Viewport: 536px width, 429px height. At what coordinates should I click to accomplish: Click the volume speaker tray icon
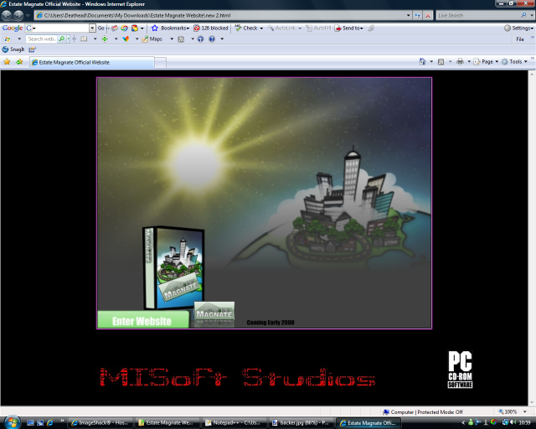(x=513, y=422)
